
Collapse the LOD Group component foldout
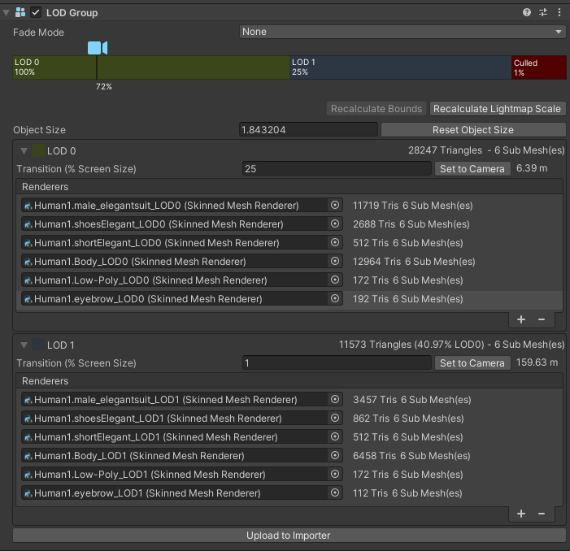[x=7, y=13]
